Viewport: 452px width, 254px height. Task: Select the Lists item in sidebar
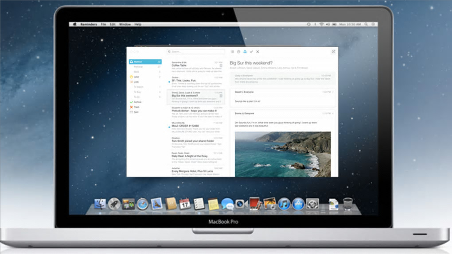click(145, 82)
